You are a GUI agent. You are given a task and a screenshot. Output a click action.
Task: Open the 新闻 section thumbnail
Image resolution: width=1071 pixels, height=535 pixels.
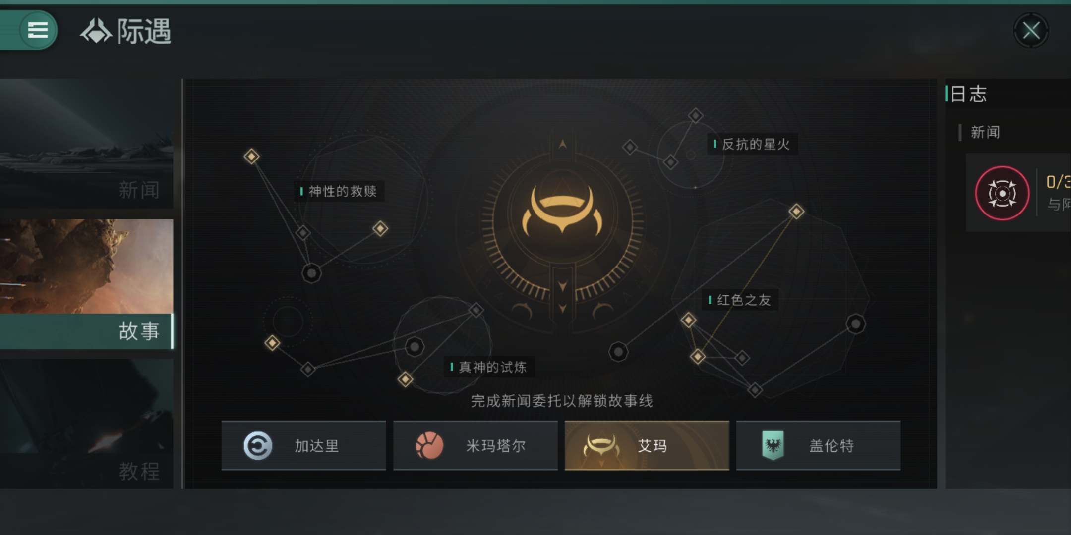(x=86, y=144)
